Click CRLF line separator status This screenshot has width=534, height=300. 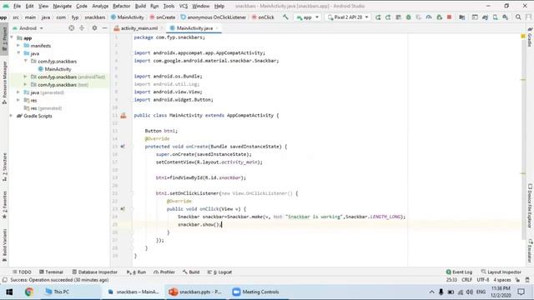point(466,280)
